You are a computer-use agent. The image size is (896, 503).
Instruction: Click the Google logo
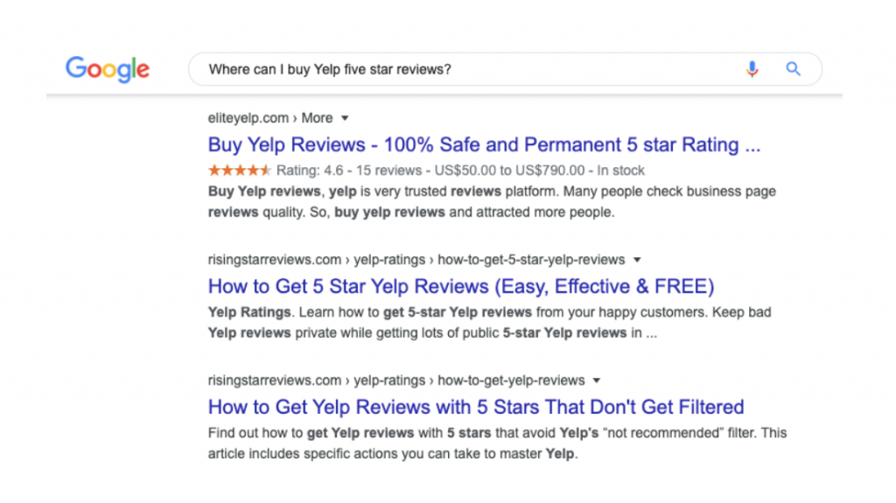pyautogui.click(x=108, y=70)
